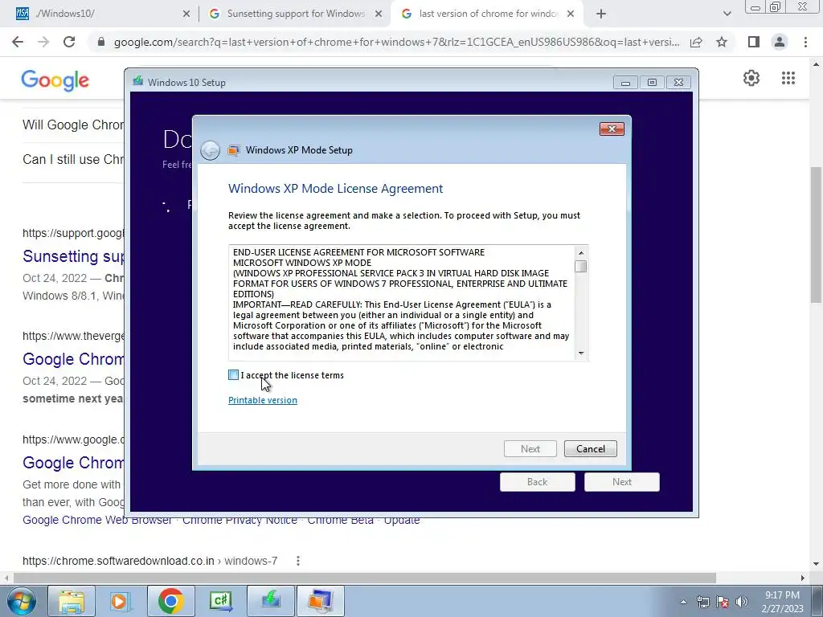
Task: Open the Printable version link
Action: [263, 400]
